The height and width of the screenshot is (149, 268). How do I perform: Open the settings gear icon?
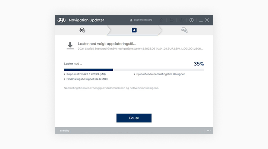[x=182, y=20]
